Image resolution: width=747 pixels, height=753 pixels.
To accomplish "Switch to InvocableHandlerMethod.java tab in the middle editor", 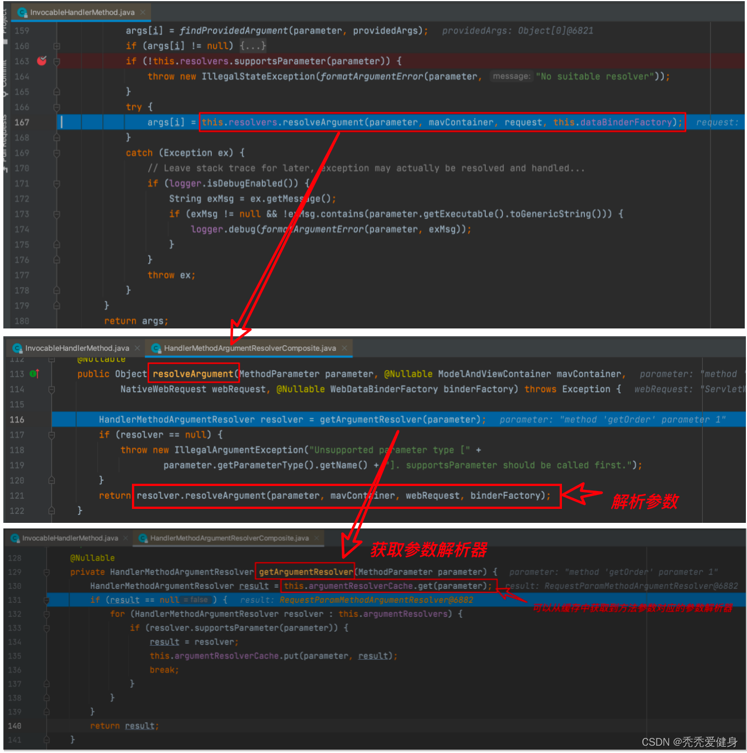I will (x=77, y=348).
